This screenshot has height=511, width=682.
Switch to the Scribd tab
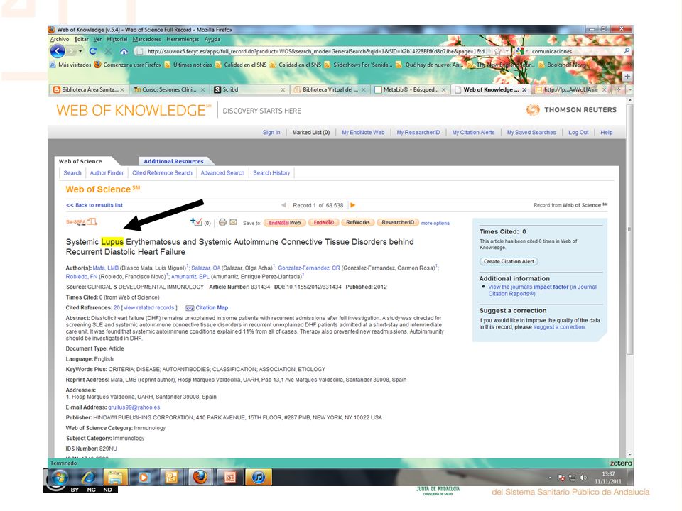point(249,89)
